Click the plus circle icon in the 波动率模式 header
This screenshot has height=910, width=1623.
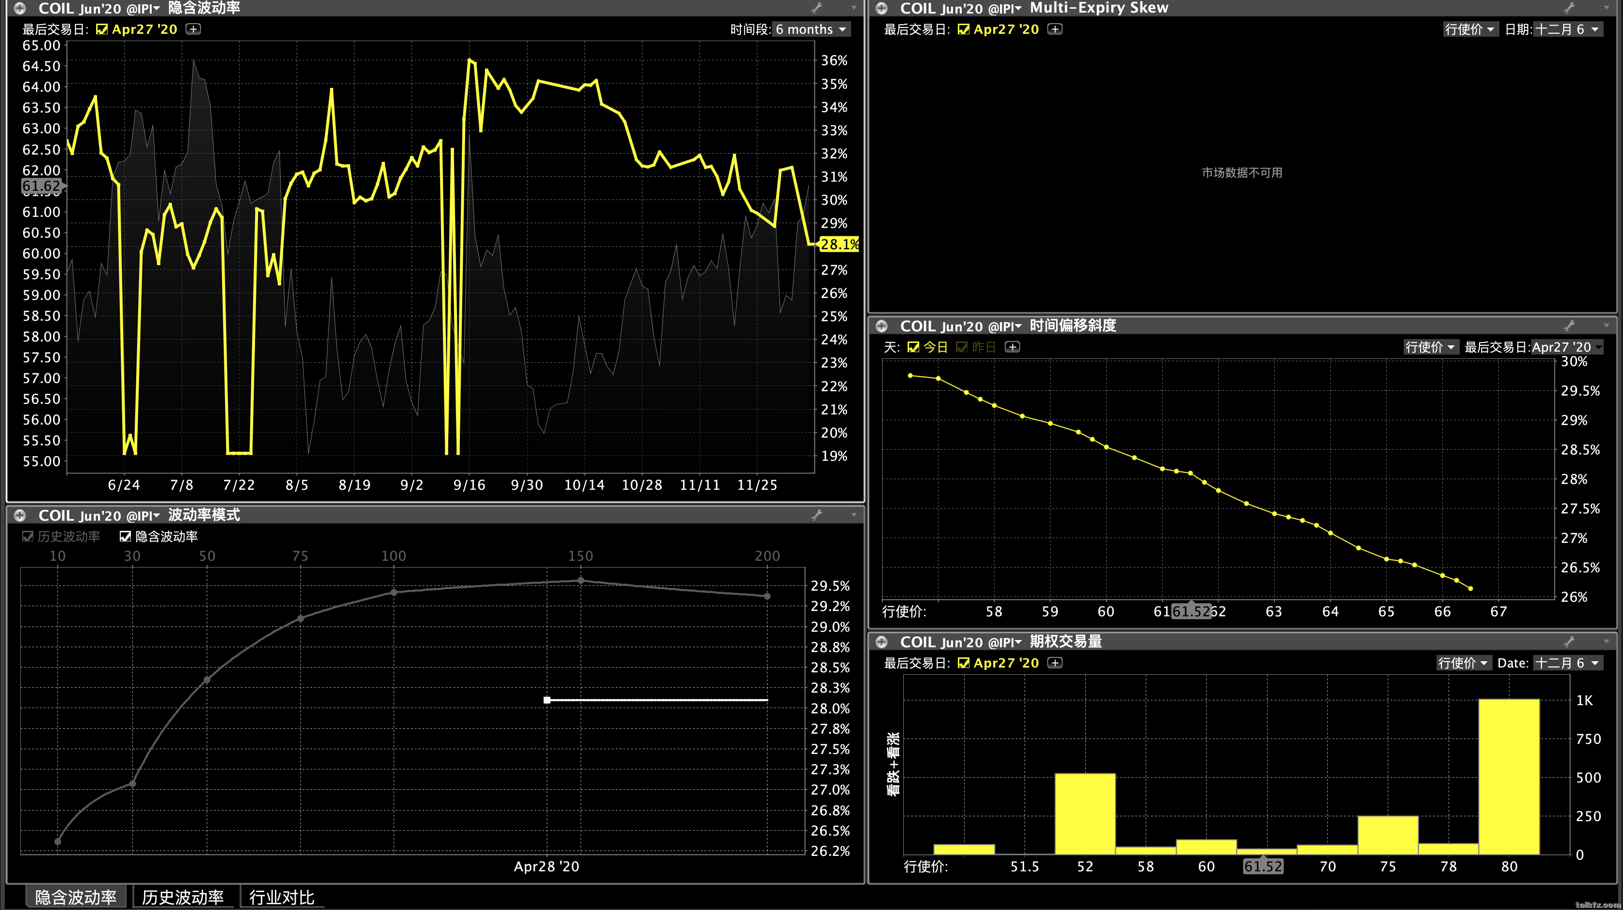[x=20, y=515]
